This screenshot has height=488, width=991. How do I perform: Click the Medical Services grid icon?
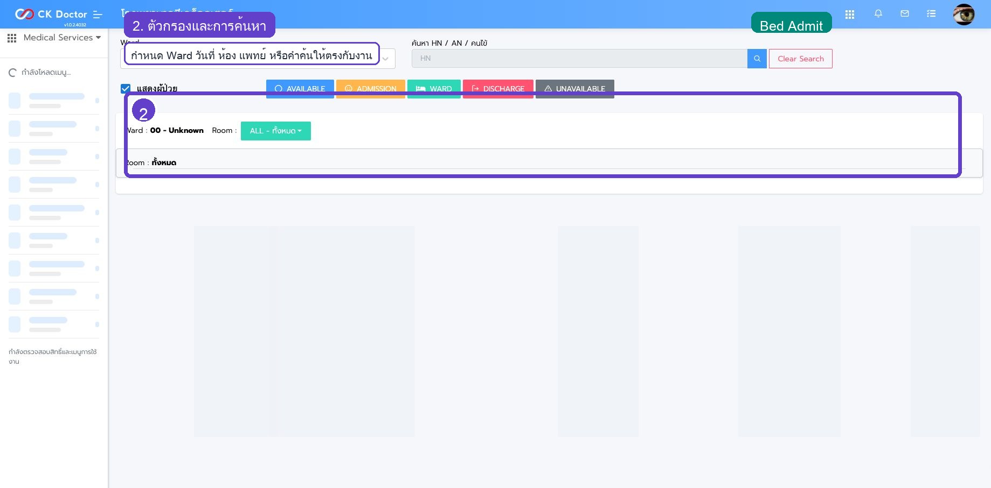coord(12,38)
